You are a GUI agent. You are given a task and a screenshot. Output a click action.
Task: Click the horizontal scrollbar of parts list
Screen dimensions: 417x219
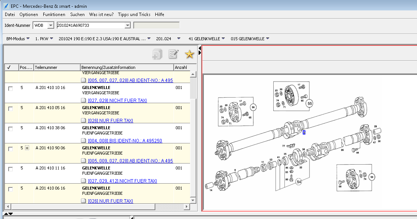[x=97, y=207]
